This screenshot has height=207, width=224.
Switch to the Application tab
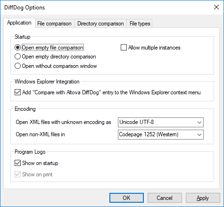tap(19, 23)
